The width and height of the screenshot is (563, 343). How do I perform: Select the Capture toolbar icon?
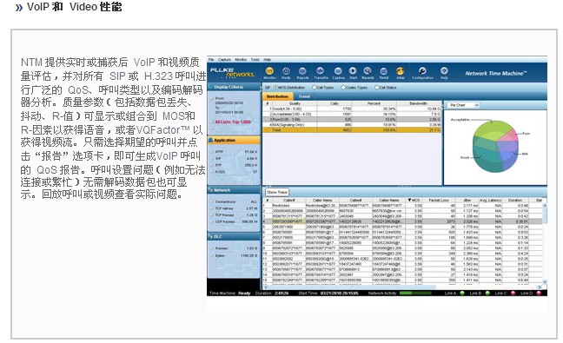(338, 71)
